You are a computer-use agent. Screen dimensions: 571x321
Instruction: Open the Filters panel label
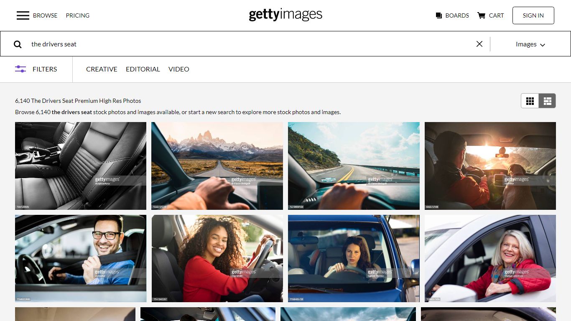45,69
